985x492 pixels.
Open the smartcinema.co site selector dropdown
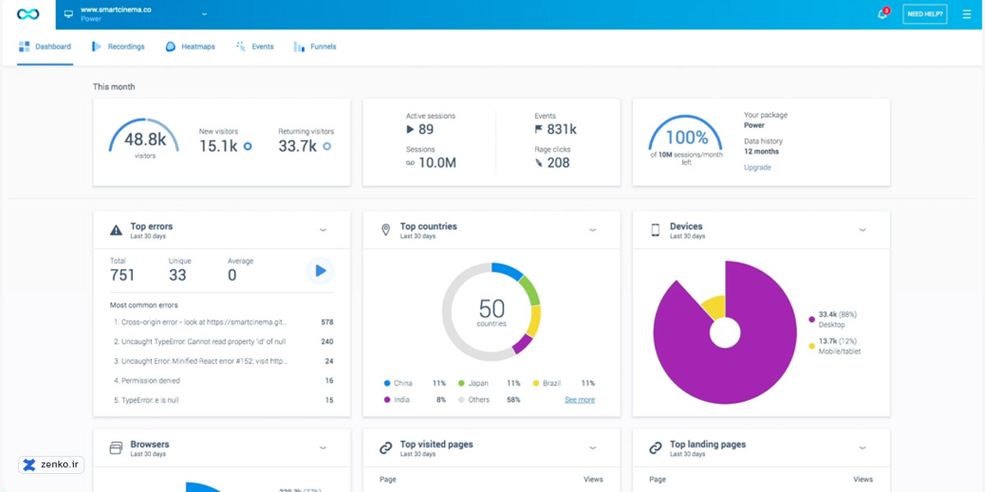pos(204,14)
